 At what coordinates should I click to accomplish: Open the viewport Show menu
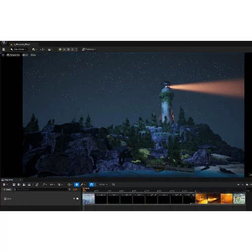coord(33,55)
